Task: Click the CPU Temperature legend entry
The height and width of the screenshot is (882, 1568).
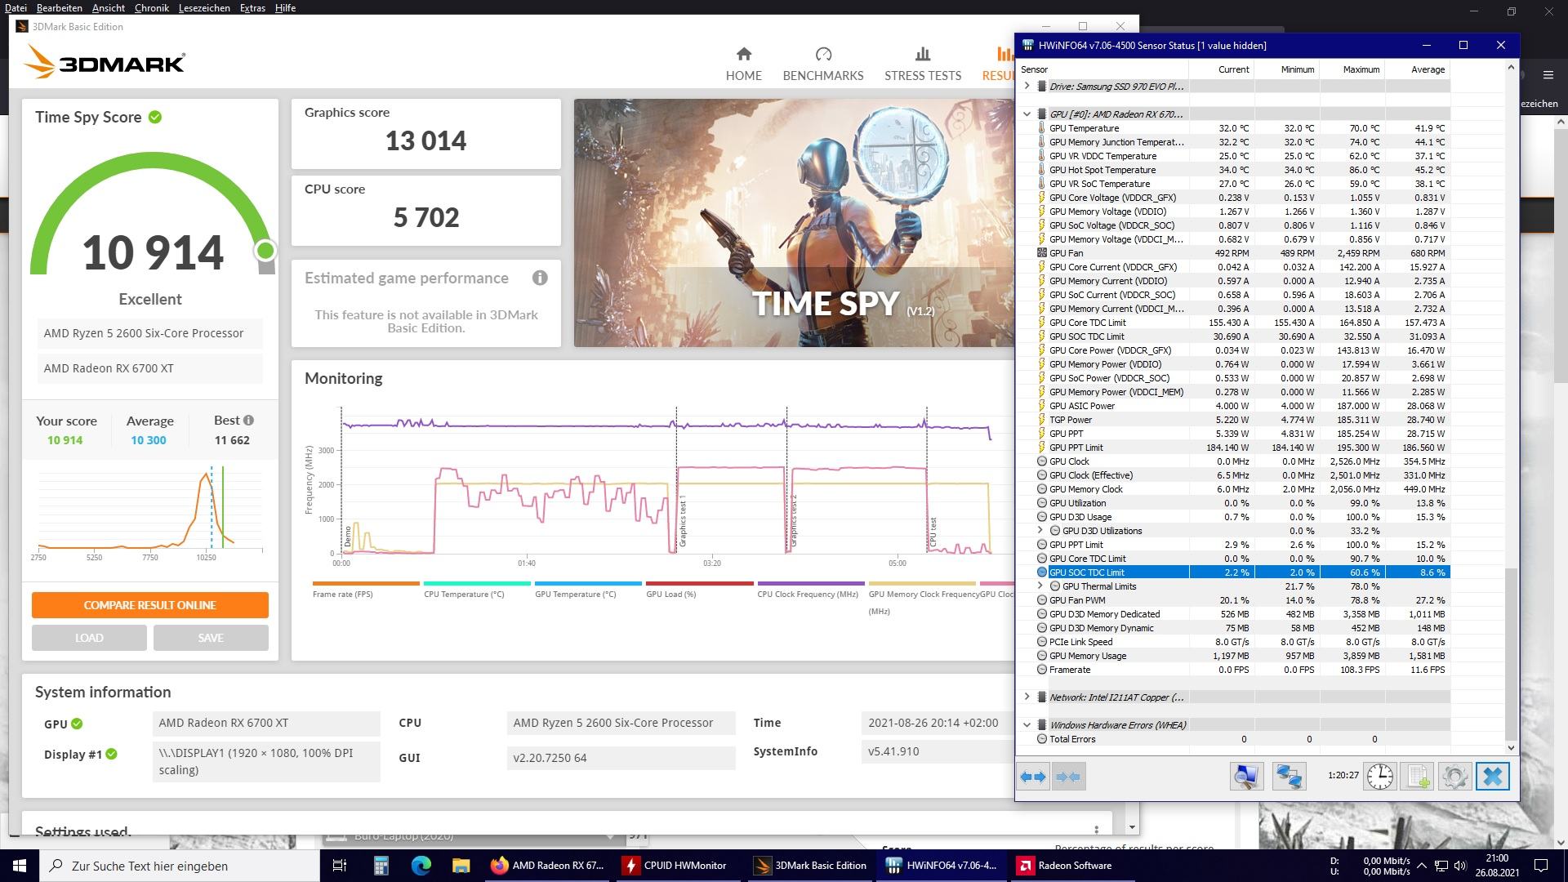Action: point(477,590)
